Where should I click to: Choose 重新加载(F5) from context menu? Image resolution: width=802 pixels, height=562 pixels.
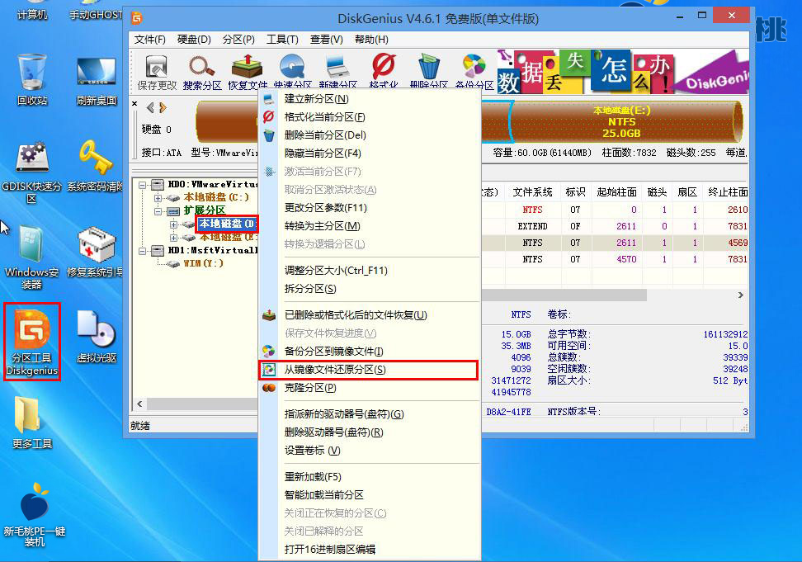click(370, 477)
